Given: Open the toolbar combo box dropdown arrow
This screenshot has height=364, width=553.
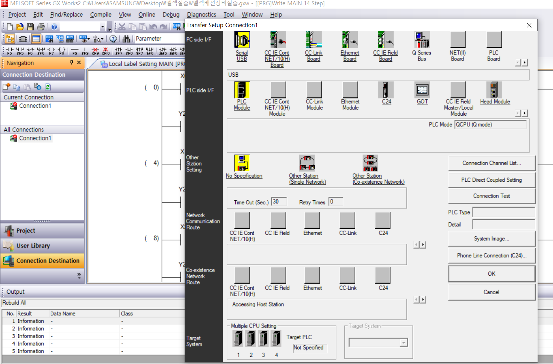Looking at the screenshot, I should [x=103, y=27].
